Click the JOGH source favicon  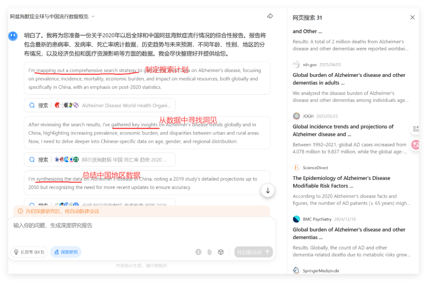pos(296,116)
